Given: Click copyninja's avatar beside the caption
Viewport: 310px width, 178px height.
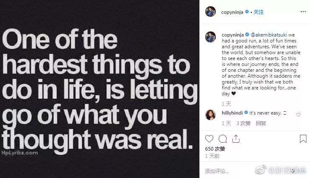Looking at the screenshot, I should click(211, 37).
